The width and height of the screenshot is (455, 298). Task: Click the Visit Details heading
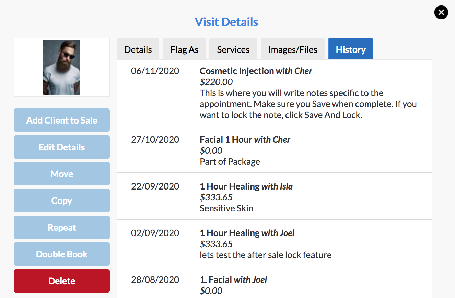226,22
